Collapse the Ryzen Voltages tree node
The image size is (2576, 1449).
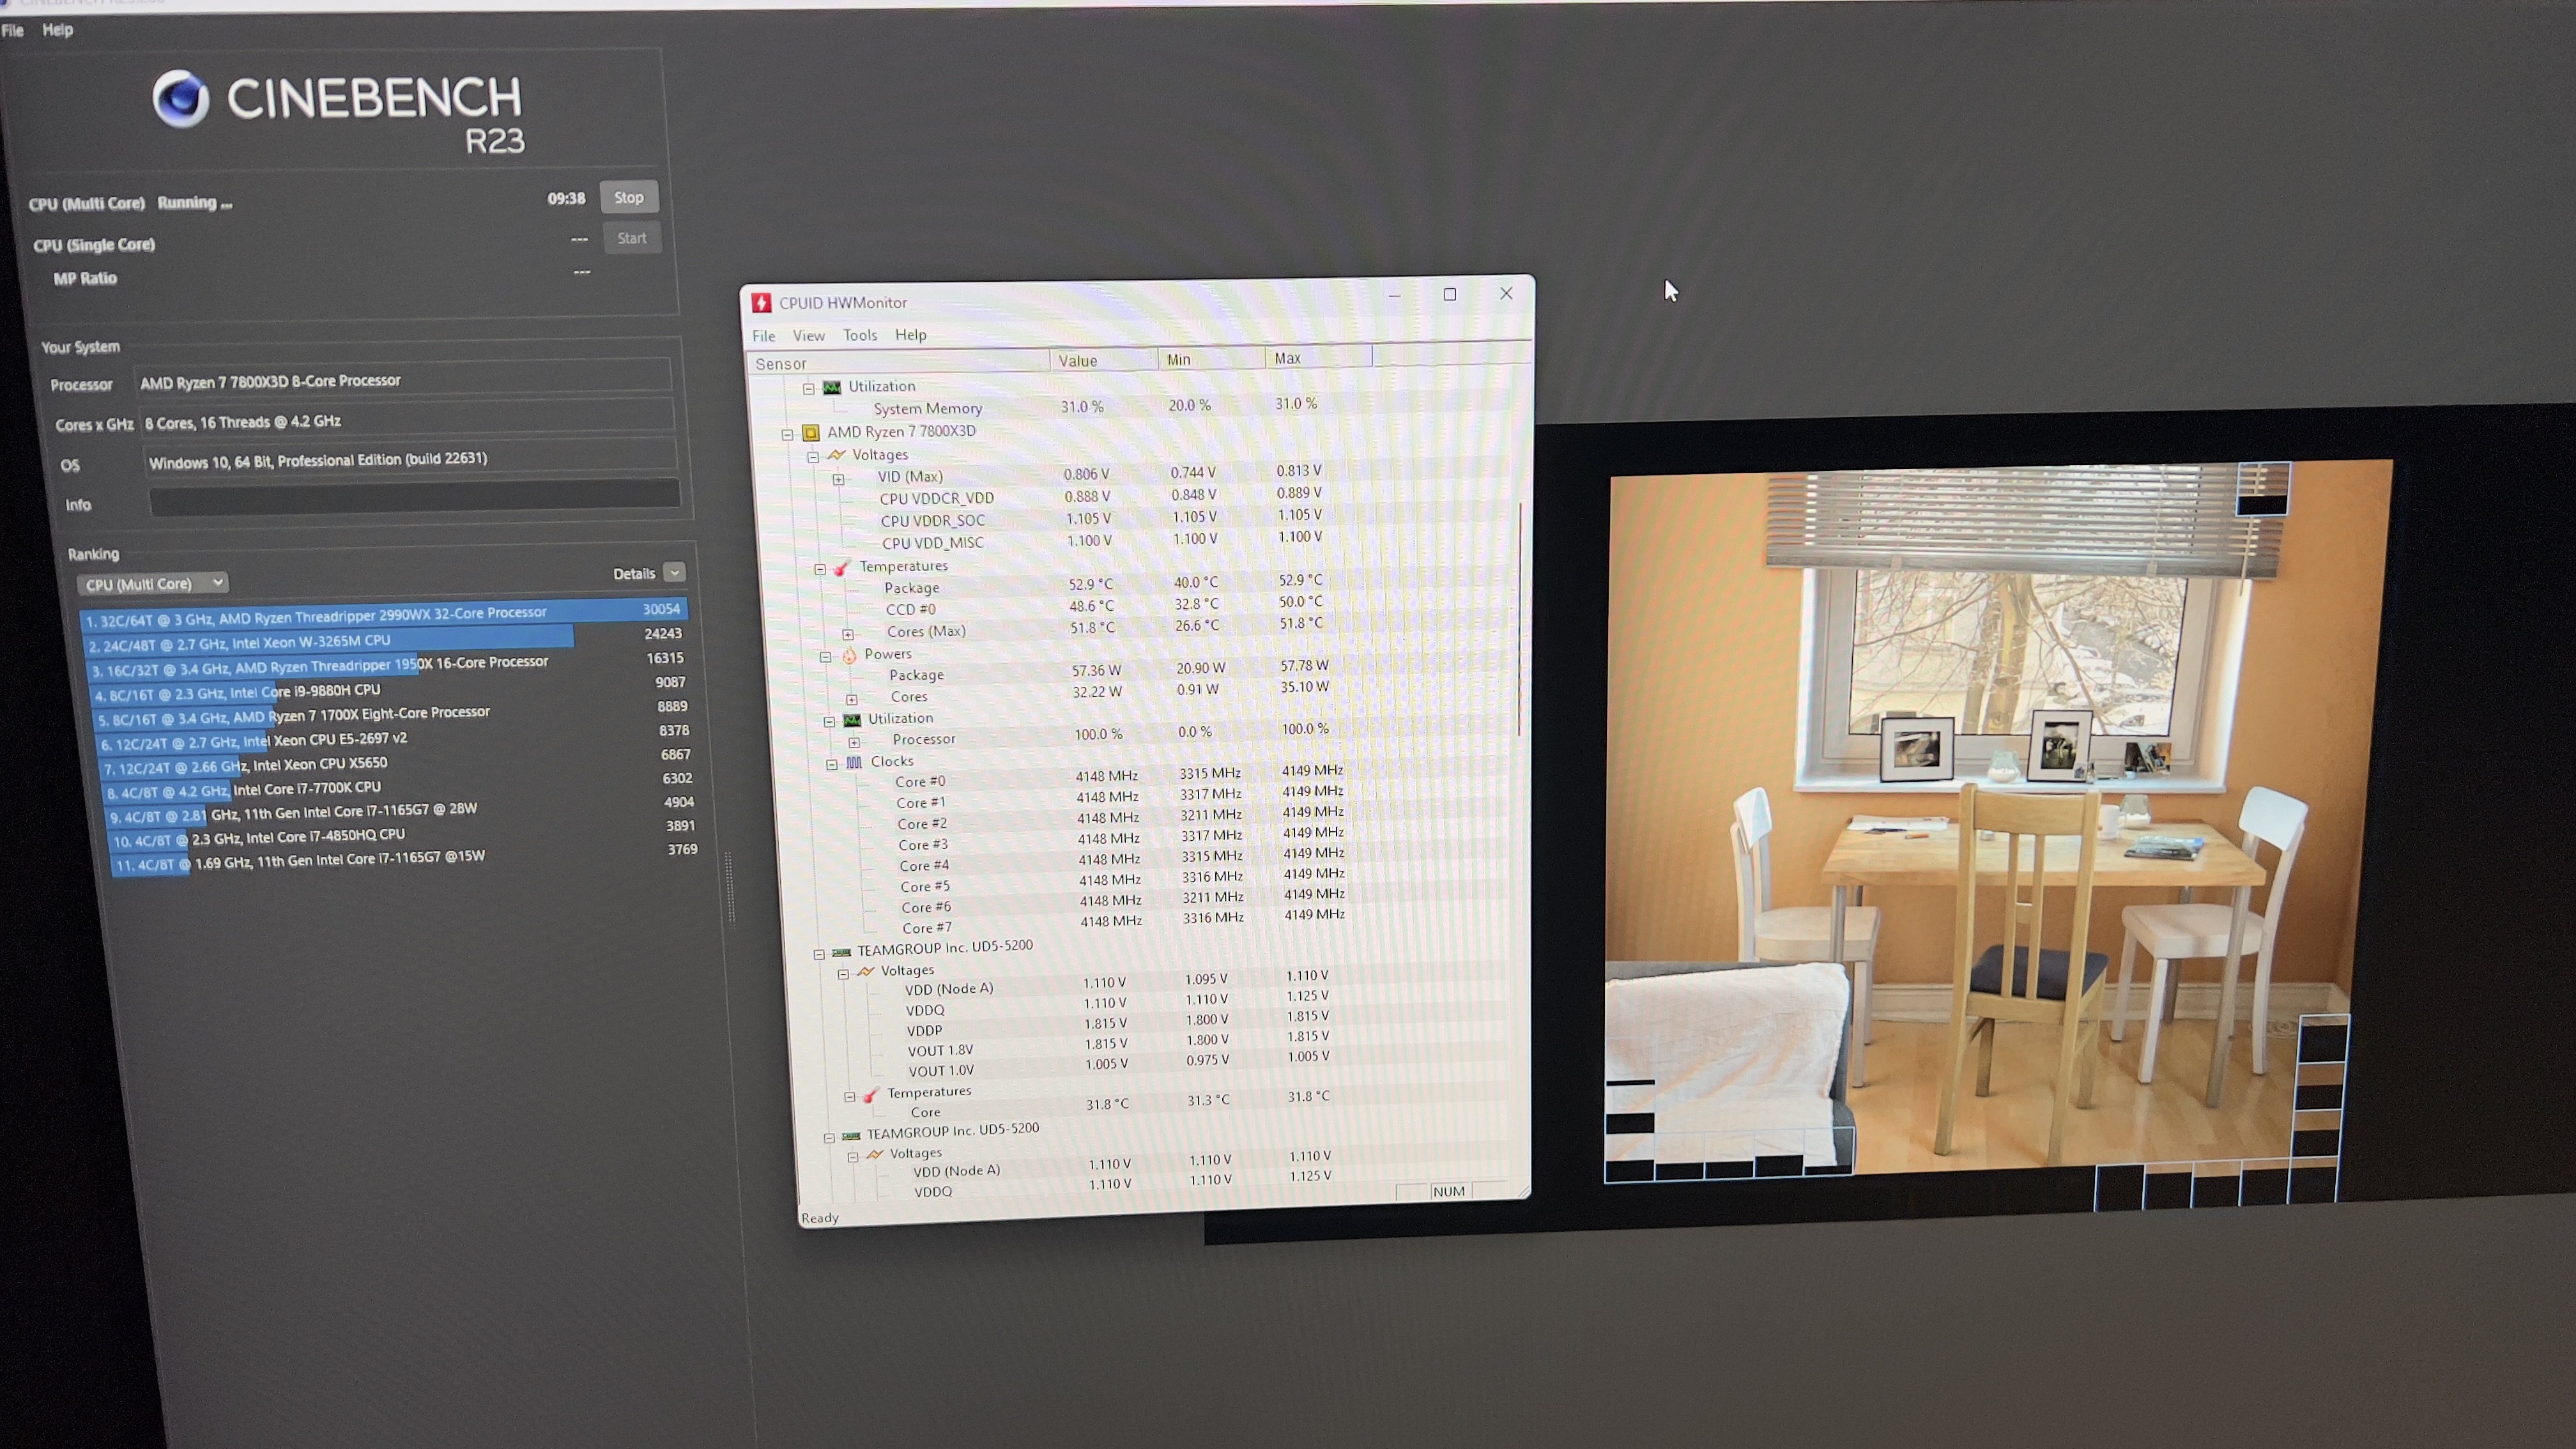tap(813, 457)
